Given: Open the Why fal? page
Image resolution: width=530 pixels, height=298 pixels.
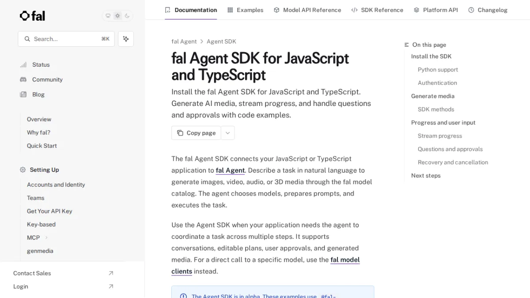Looking at the screenshot, I should coord(38,132).
